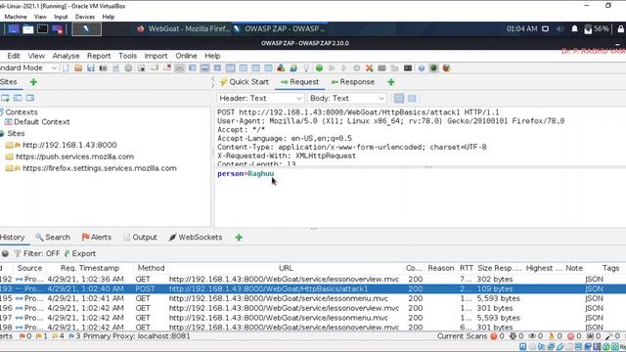Select the POST HttpBasics/attack1 history row
This screenshot has height=352, width=626.
click(313, 289)
